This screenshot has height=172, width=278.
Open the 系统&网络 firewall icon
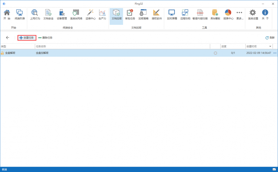(76, 15)
